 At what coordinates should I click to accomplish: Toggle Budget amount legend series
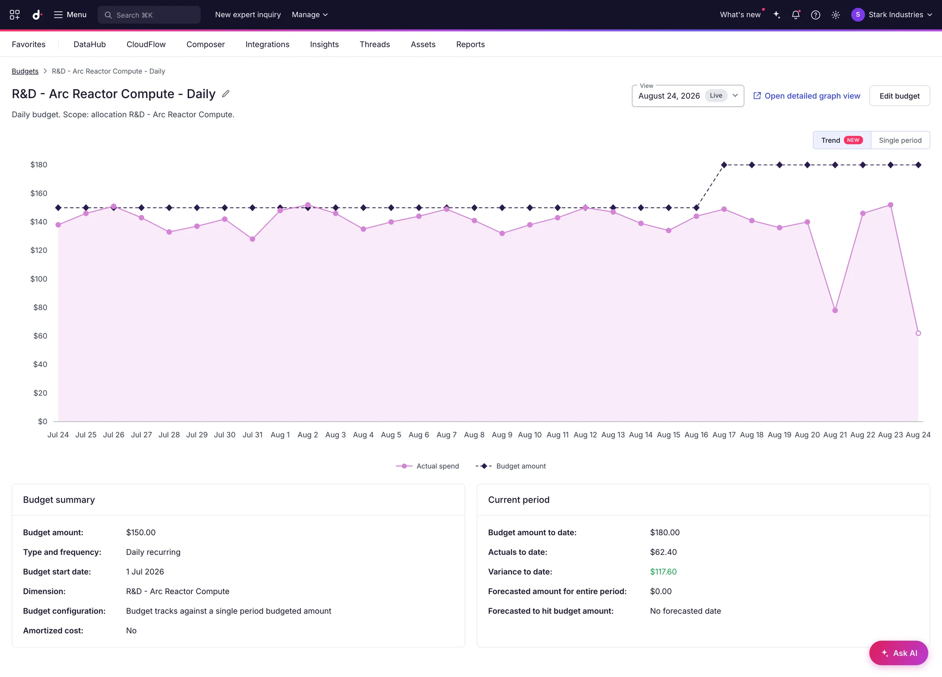pyautogui.click(x=511, y=466)
